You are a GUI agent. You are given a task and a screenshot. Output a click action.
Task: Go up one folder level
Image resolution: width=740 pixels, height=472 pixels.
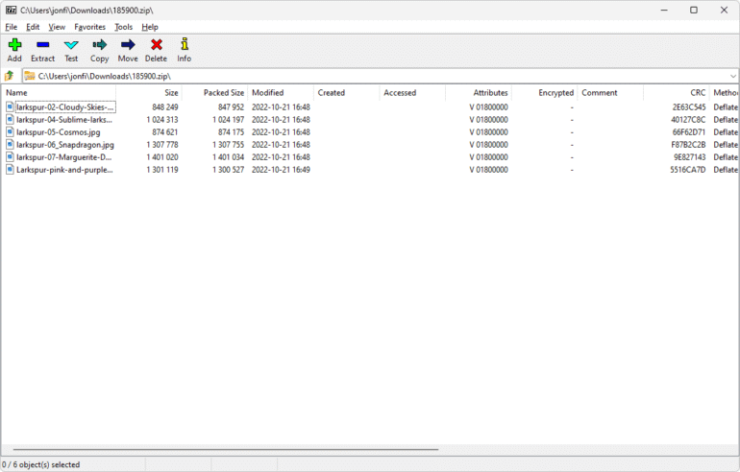click(x=10, y=76)
